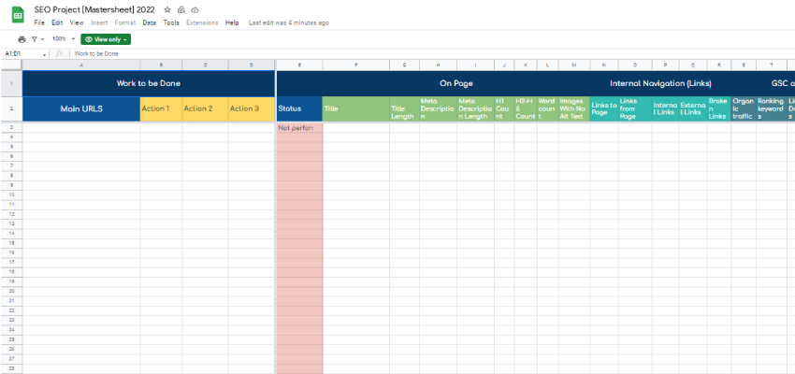795x374 pixels.
Task: Click 'Last edit was 4 minutes ago' link
Action: (288, 22)
